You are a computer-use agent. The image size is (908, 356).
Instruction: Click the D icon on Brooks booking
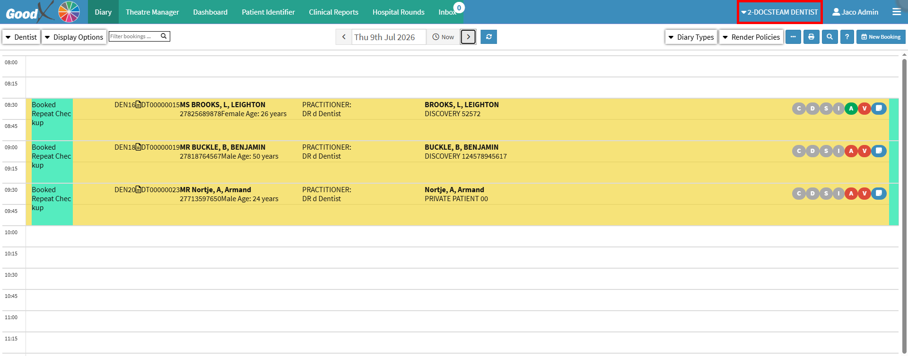click(812, 109)
